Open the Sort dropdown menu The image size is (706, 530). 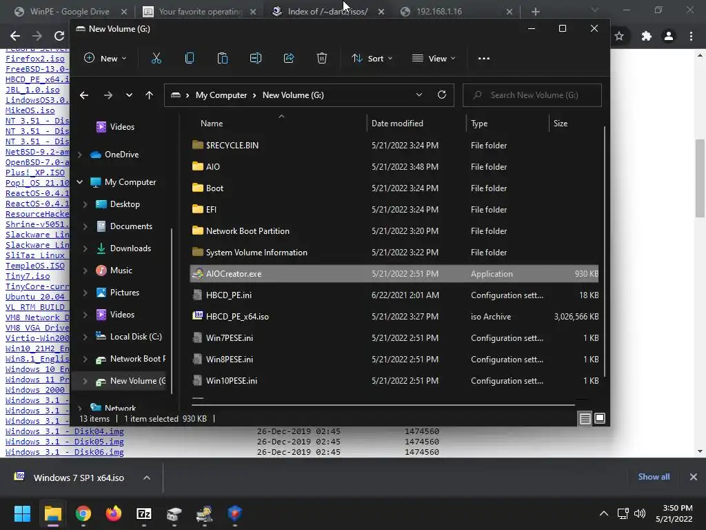pyautogui.click(x=372, y=58)
